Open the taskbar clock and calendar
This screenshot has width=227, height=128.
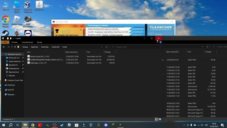click(x=214, y=125)
